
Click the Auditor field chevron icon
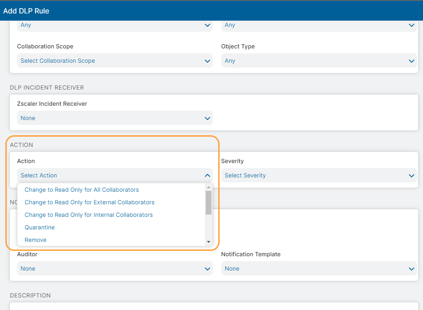(207, 269)
